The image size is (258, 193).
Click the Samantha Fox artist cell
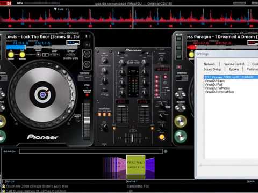click(x=138, y=187)
